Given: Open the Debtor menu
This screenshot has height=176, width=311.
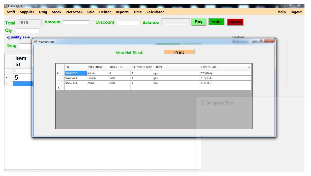Looking at the screenshot, I should pyautogui.click(x=105, y=12).
